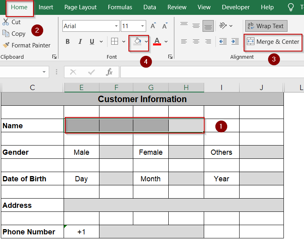Set Bottom Align vertical alignment
The width and height of the screenshot is (304, 240).
(x=208, y=26)
